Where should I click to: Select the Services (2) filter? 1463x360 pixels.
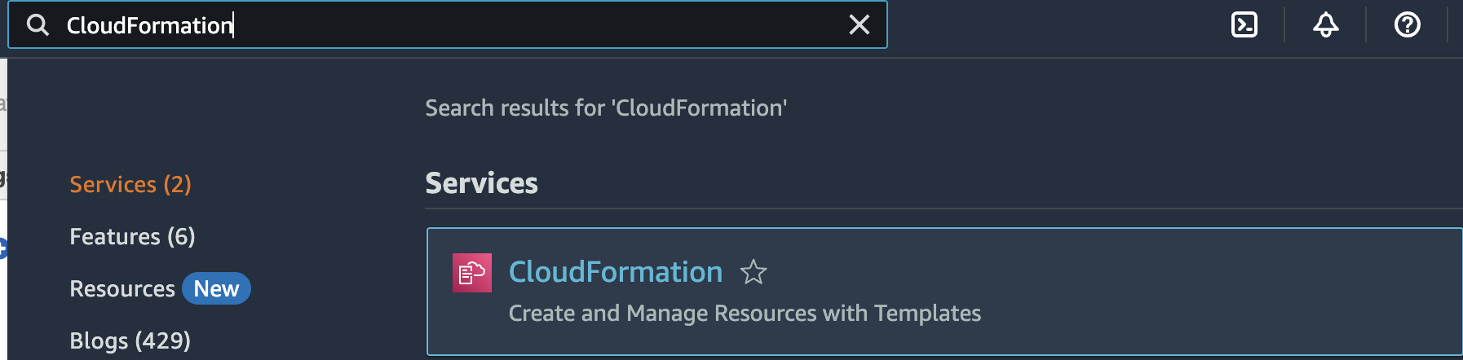point(130,184)
